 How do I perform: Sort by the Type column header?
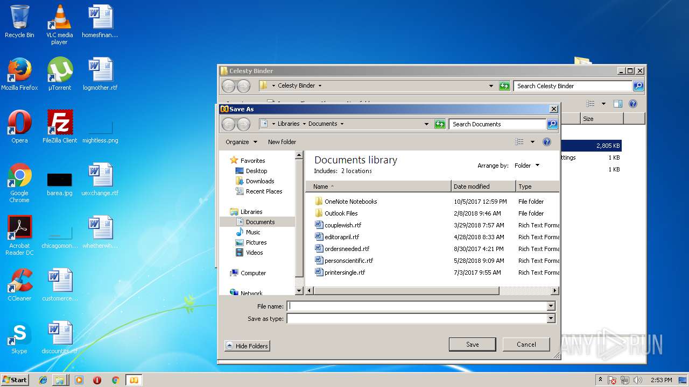(x=537, y=187)
